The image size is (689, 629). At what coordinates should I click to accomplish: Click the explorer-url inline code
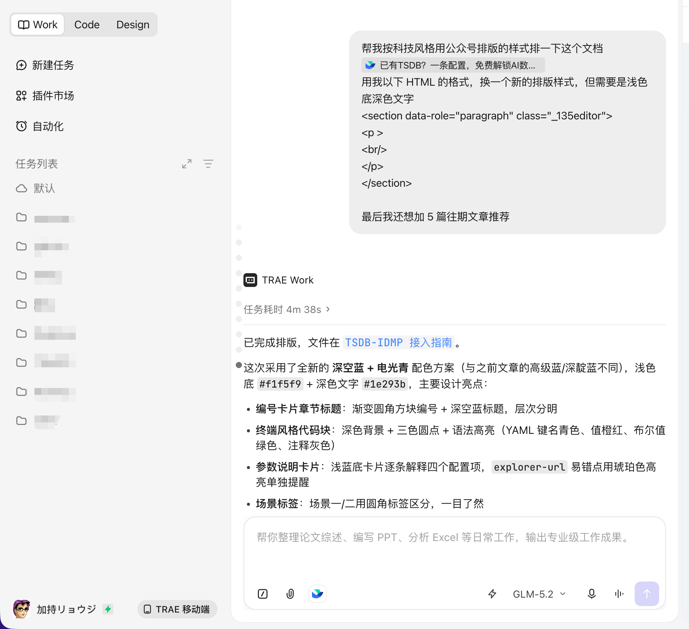(x=529, y=467)
